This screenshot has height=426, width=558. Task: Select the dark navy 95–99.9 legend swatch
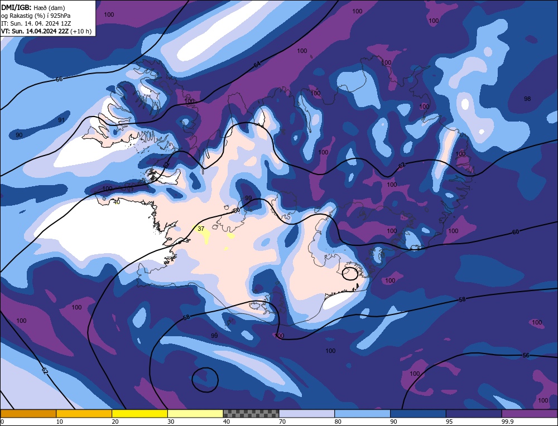pos(474,413)
